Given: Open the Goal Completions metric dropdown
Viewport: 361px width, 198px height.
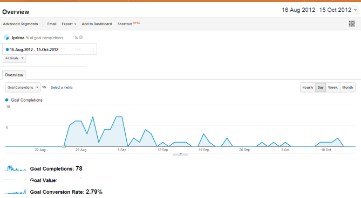Looking at the screenshot, I should [23, 87].
